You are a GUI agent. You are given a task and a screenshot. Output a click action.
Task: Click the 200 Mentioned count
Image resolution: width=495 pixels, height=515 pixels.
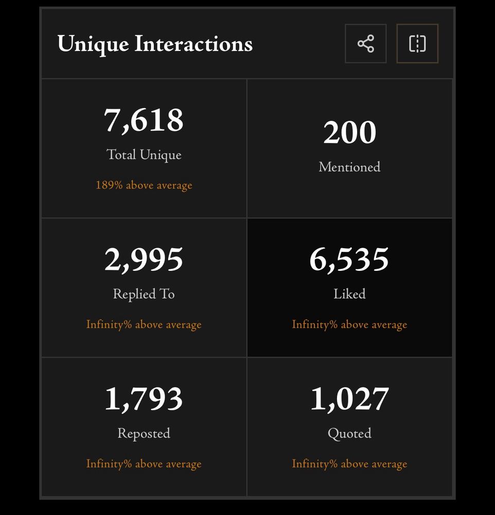(350, 133)
